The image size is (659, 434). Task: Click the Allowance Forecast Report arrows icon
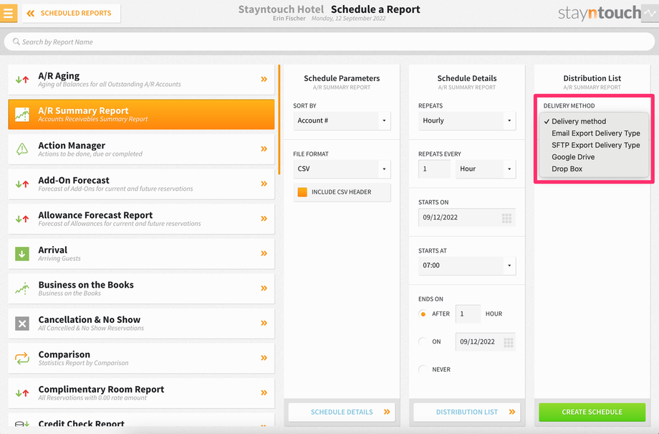[22, 219]
